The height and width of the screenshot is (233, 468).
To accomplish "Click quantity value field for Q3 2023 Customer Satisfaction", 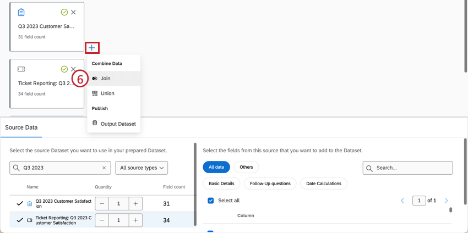I will [x=119, y=203].
